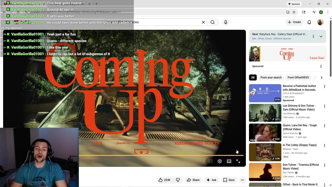Click Next: Babyface Ray - Gallery Dept title
The height and width of the screenshot is (187, 332).
tap(279, 34)
